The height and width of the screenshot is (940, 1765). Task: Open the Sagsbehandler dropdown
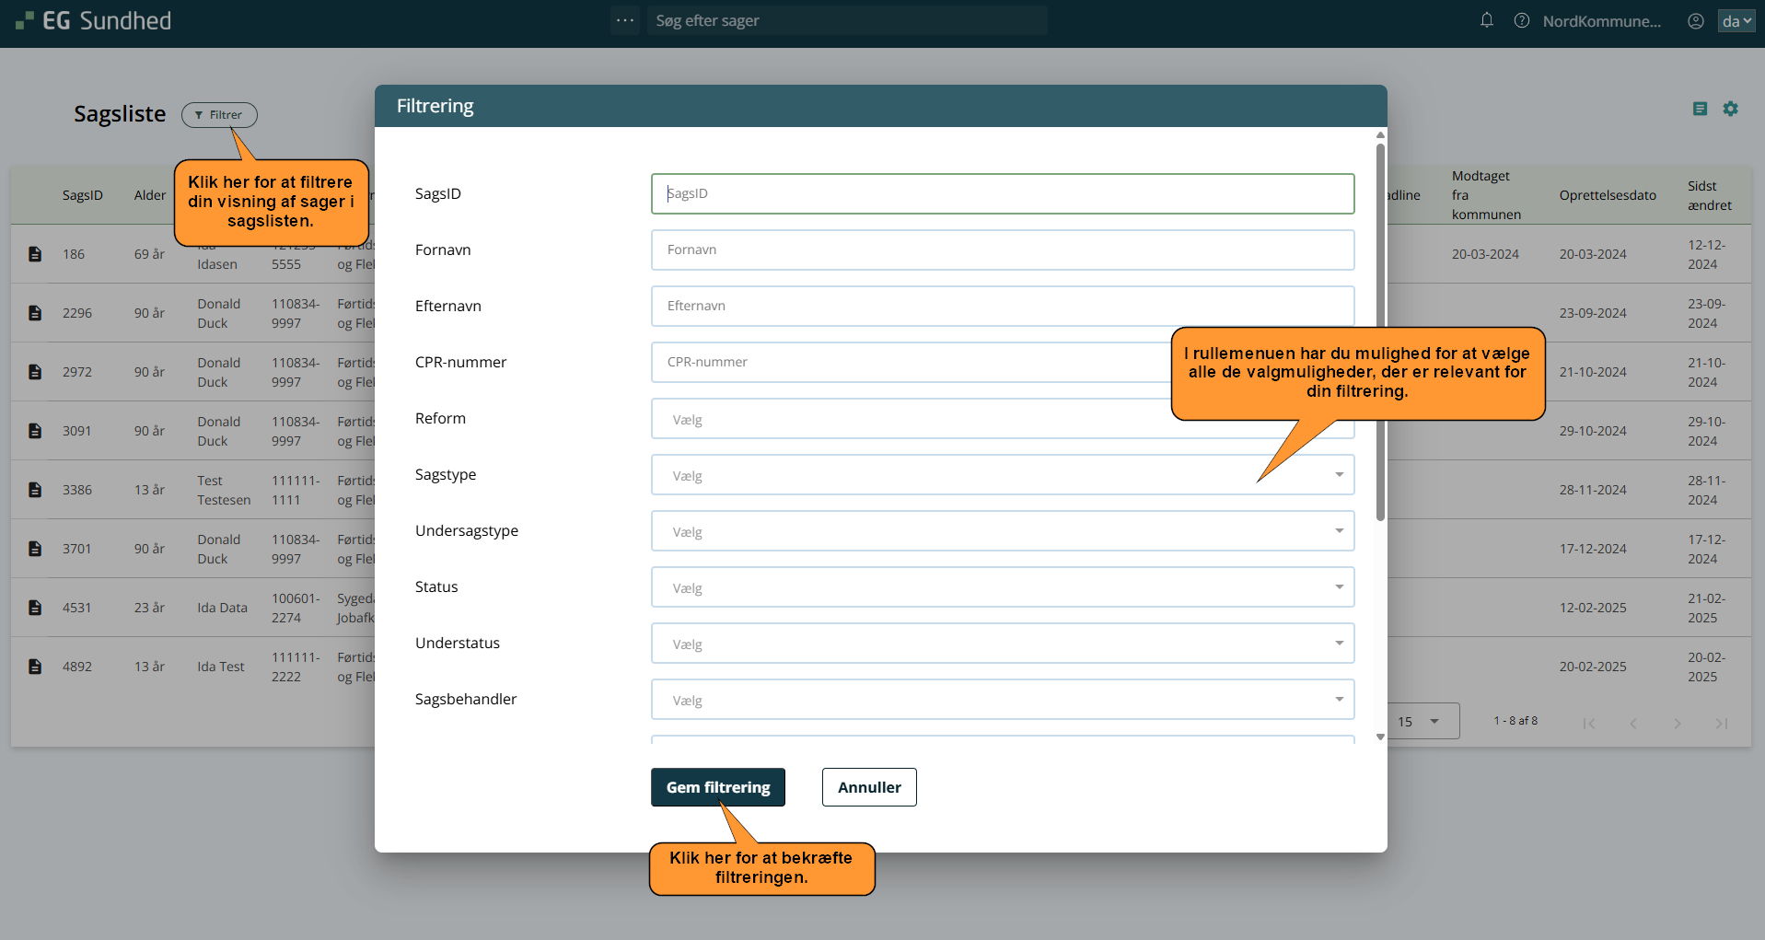pyautogui.click(x=1003, y=700)
